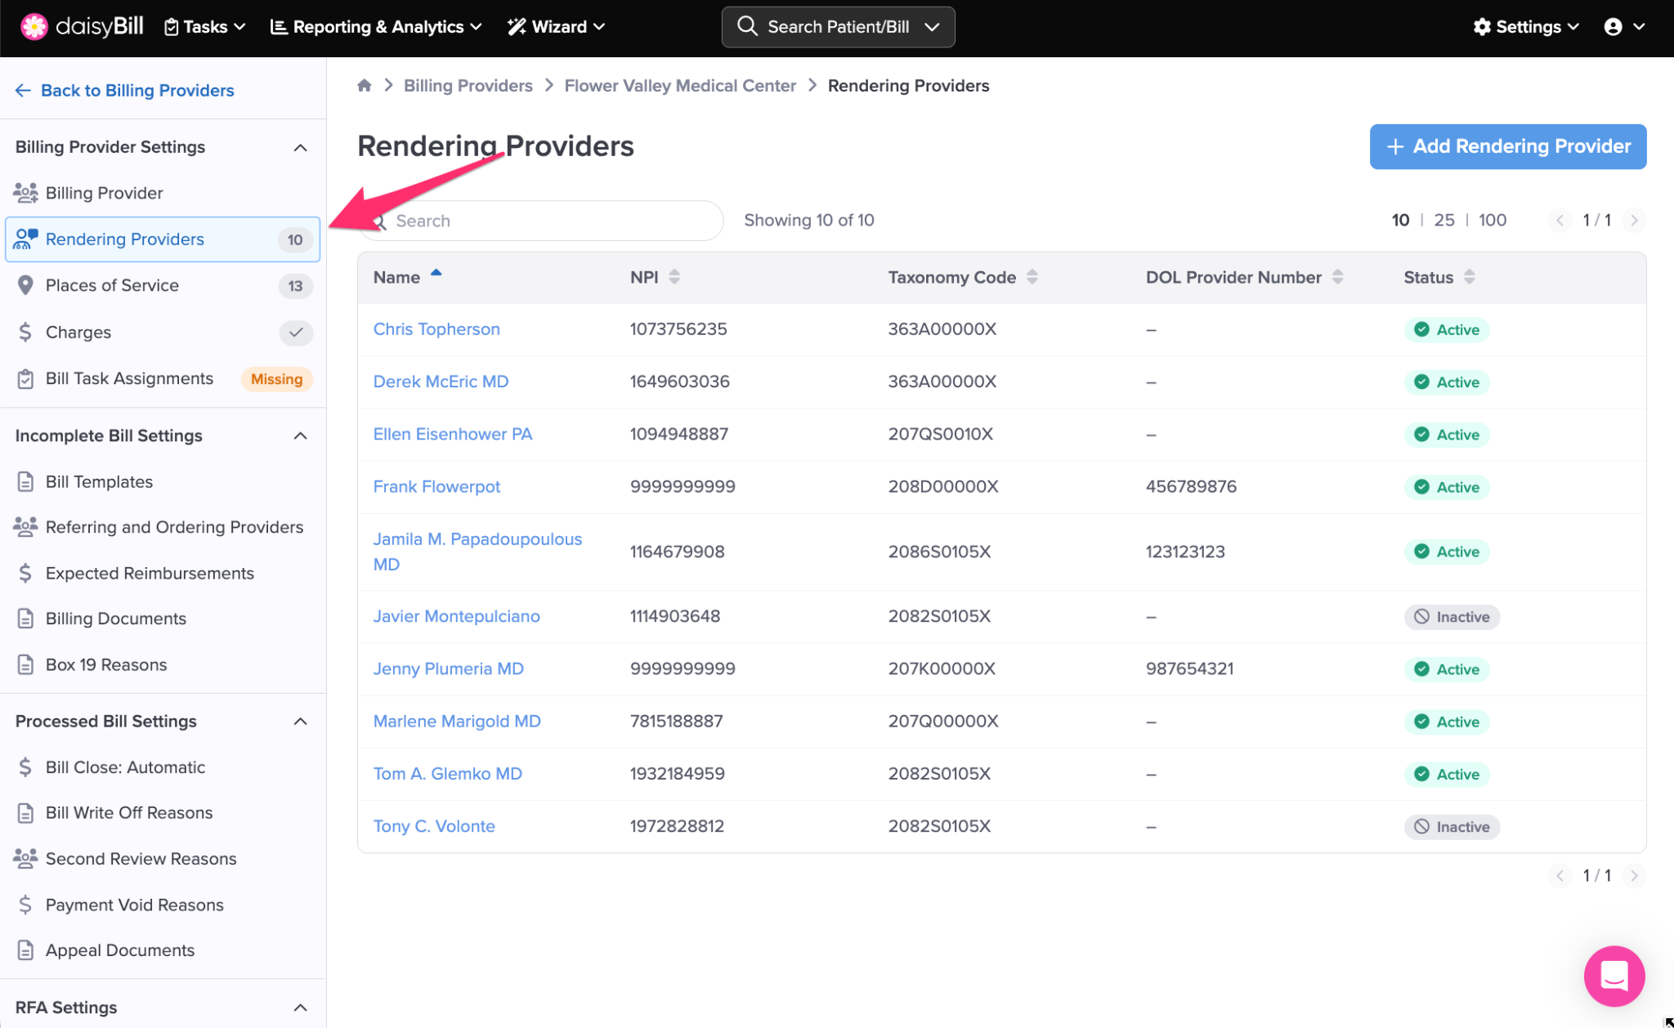This screenshot has width=1674, height=1028.
Task: Open Places of Service in sidebar
Action: pos(112,285)
